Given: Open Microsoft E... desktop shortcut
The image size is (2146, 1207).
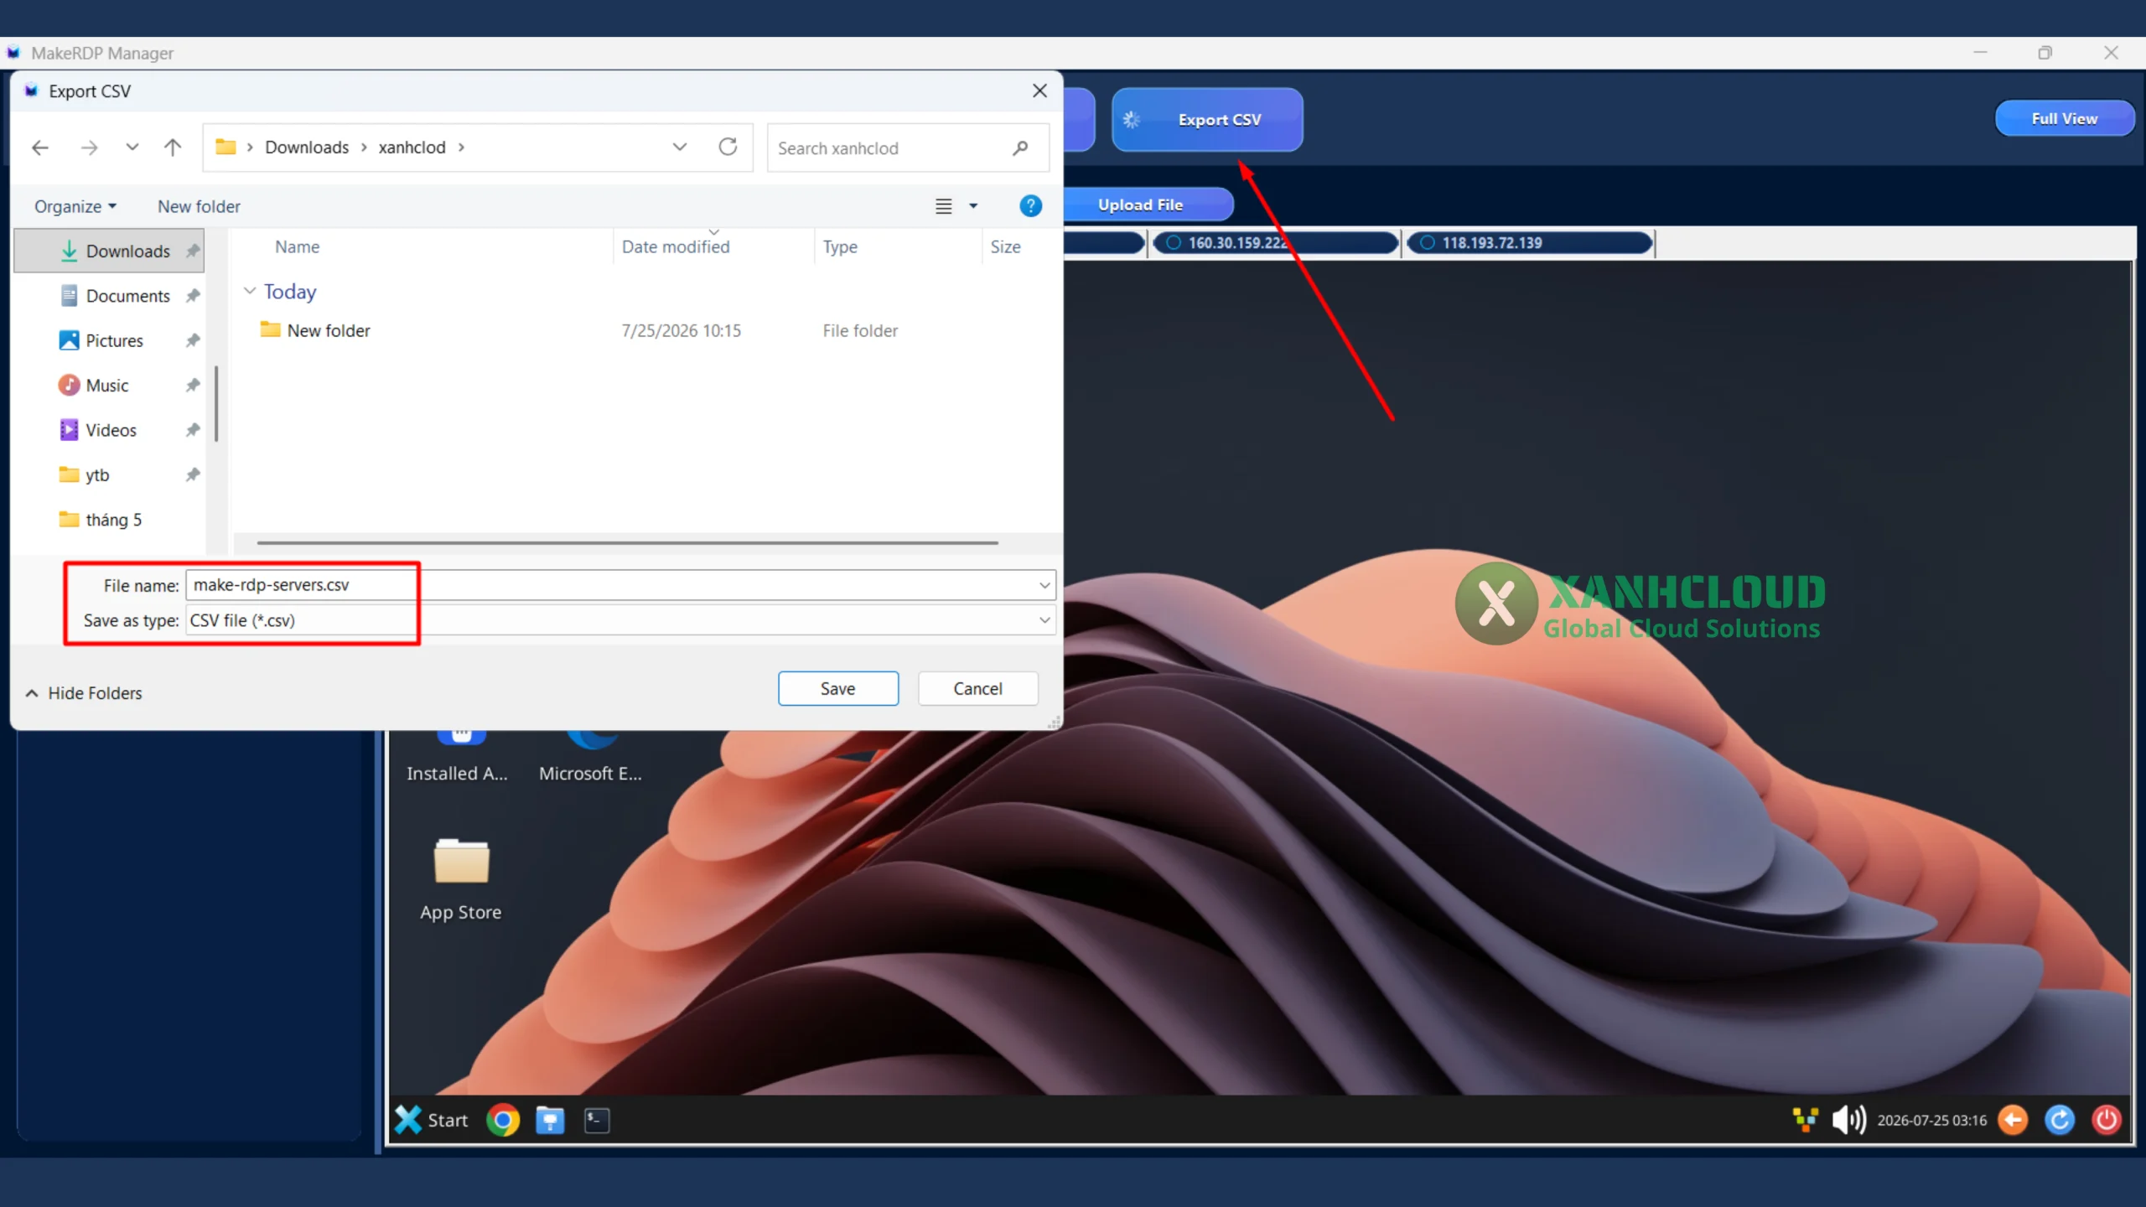Looking at the screenshot, I should click(591, 759).
